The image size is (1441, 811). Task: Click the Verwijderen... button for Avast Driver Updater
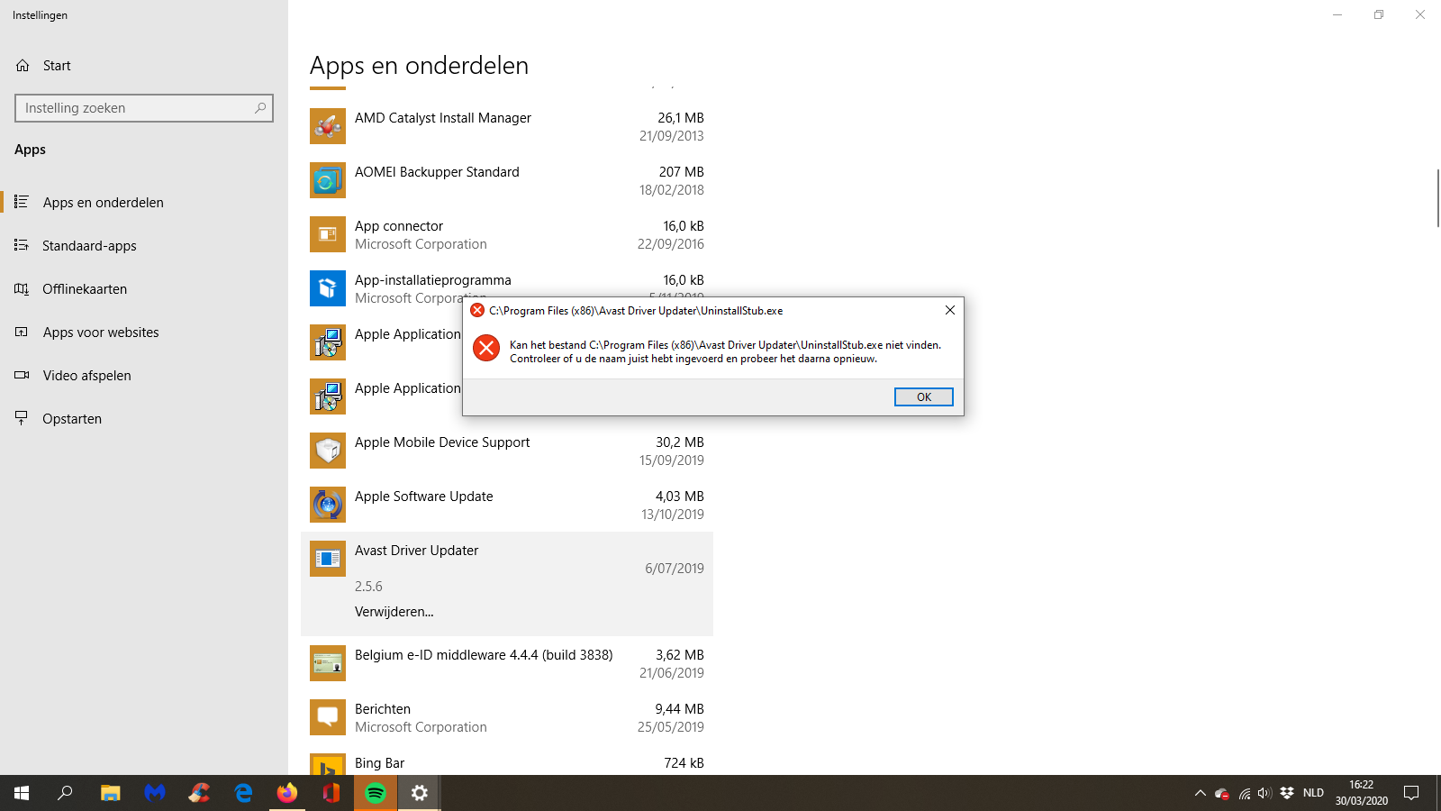coord(394,612)
